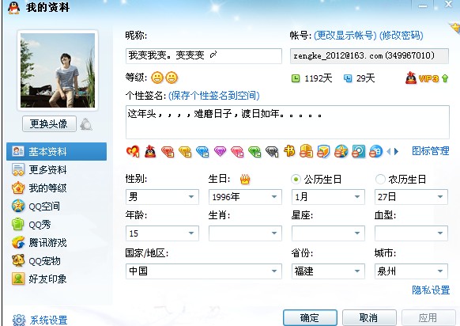Expand the 省份 dropdown showing 福建
The image size is (460, 326).
(328, 271)
